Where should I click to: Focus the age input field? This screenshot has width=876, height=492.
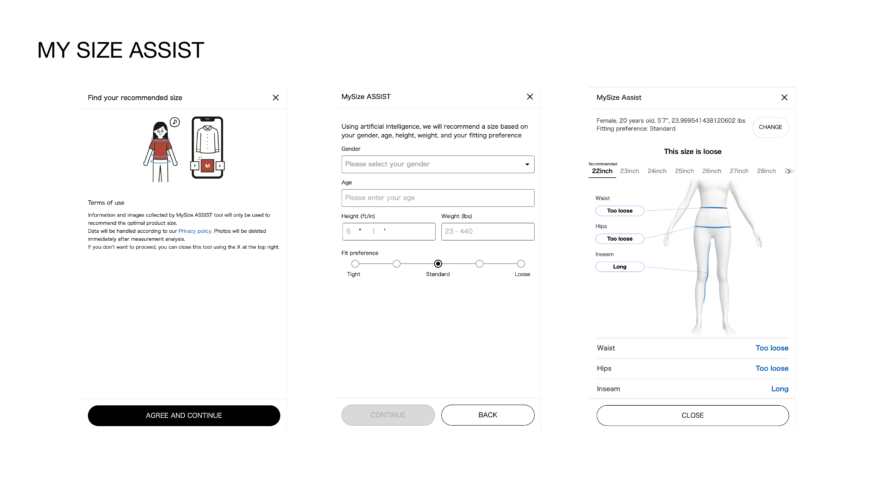438,198
